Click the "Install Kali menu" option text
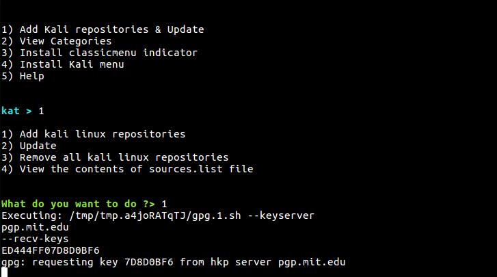 tap(72, 64)
